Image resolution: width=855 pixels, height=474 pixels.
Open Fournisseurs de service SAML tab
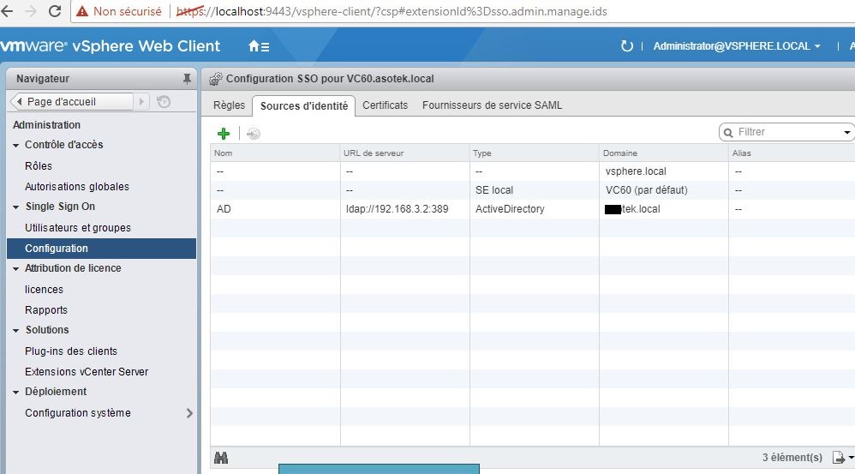[492, 105]
